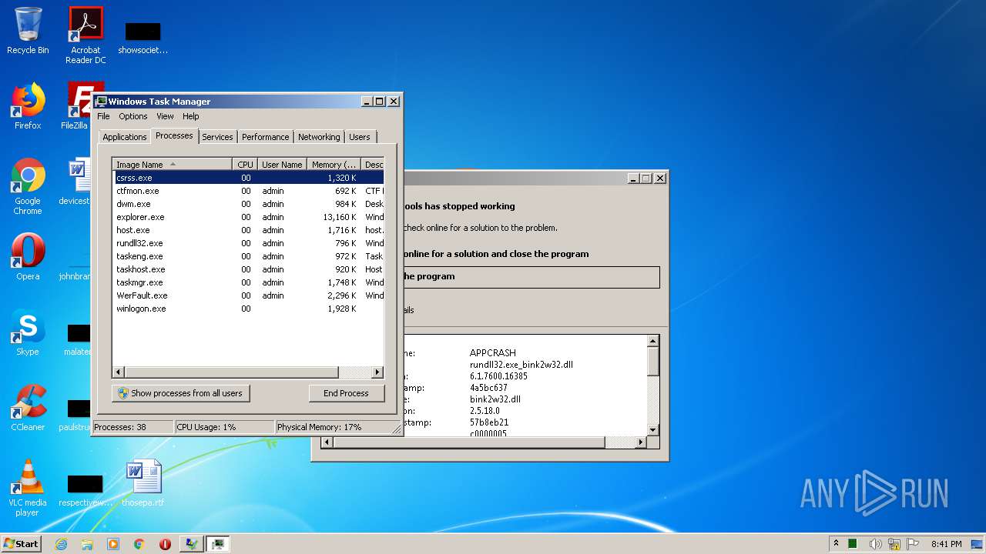Select the taskmgr.exe process

pos(248,282)
